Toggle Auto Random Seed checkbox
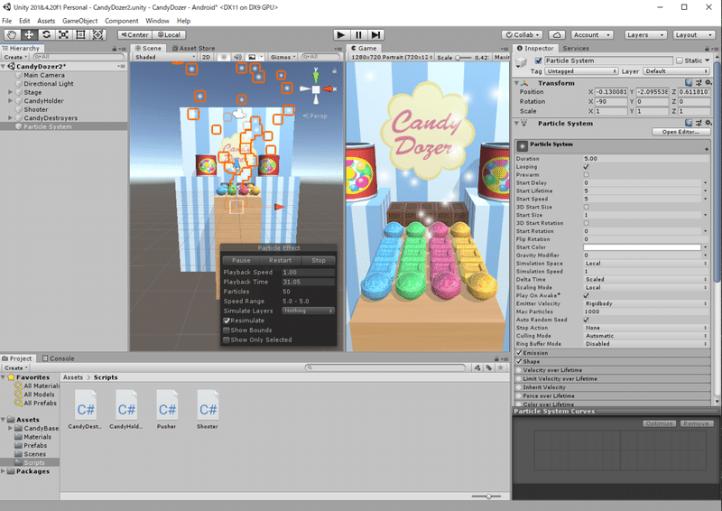This screenshot has height=511, width=722. [586, 320]
